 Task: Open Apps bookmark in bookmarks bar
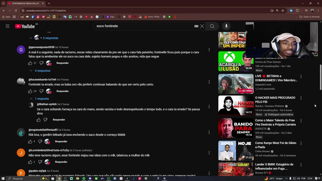6,17
